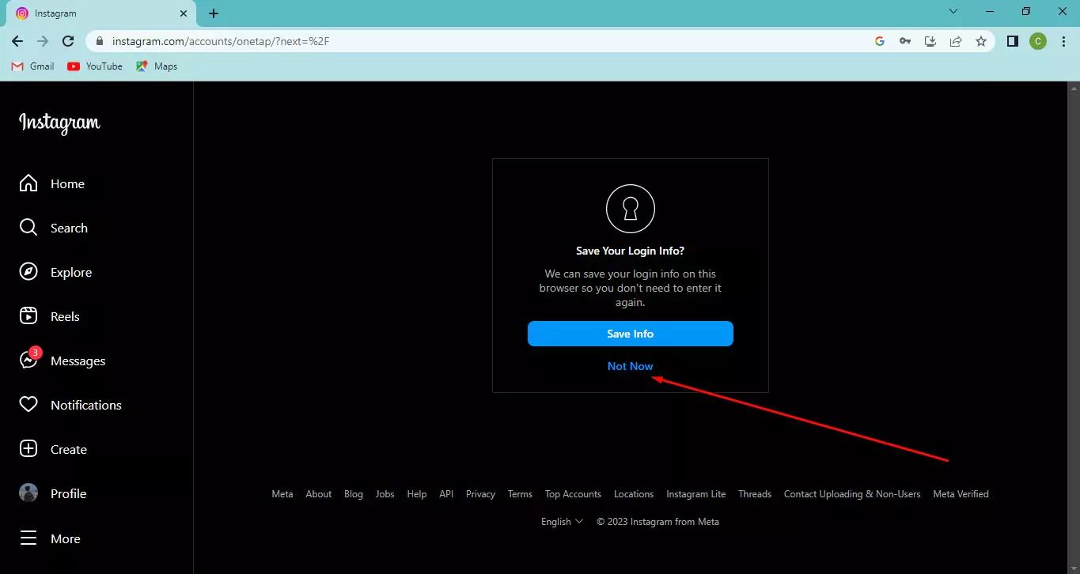Image resolution: width=1080 pixels, height=574 pixels.
Task: Open Home from the Instagram sidebar
Action: [x=51, y=183]
